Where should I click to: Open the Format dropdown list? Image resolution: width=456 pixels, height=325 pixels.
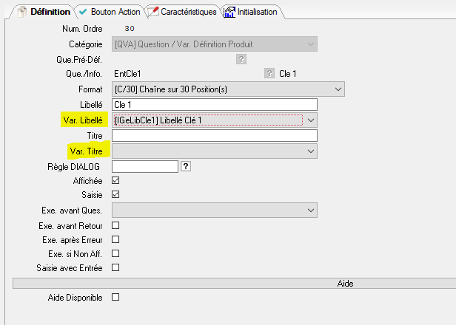coord(338,89)
